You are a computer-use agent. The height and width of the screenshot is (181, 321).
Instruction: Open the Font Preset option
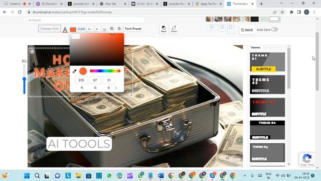pos(133,29)
